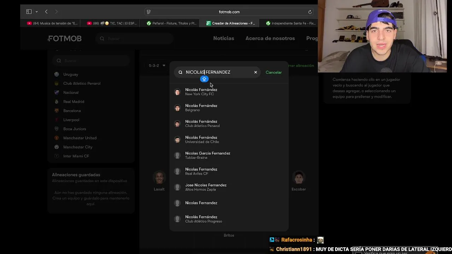
Task: Switch to the Peñarol Fixture tab
Action: point(172,23)
